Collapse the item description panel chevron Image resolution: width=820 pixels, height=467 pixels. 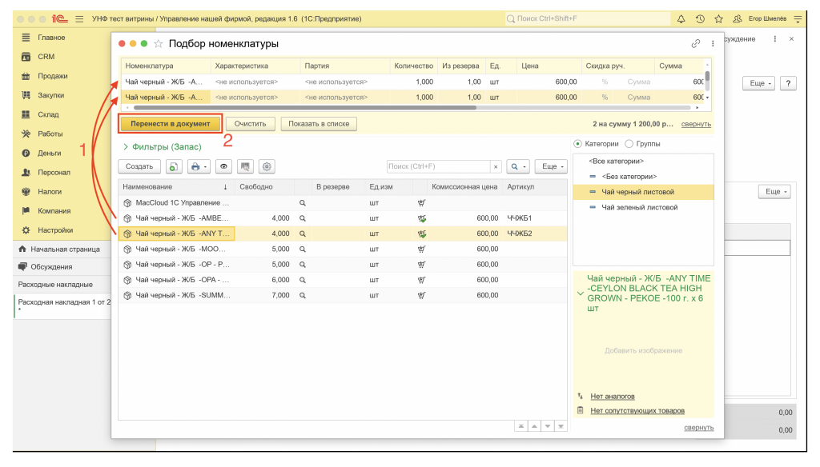point(580,293)
